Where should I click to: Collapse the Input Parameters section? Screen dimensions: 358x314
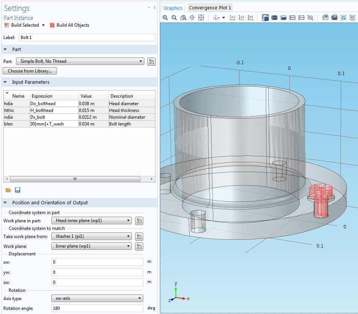(5, 82)
